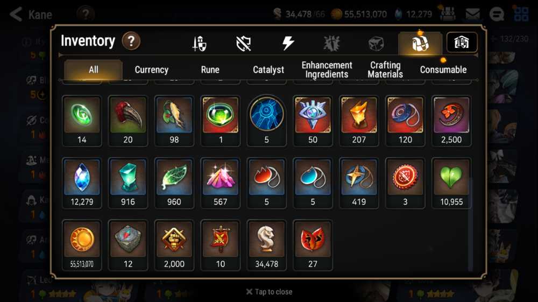This screenshot has height=302, width=538.
Task: Select the gold coin item 55,513,070
Action: (82, 245)
